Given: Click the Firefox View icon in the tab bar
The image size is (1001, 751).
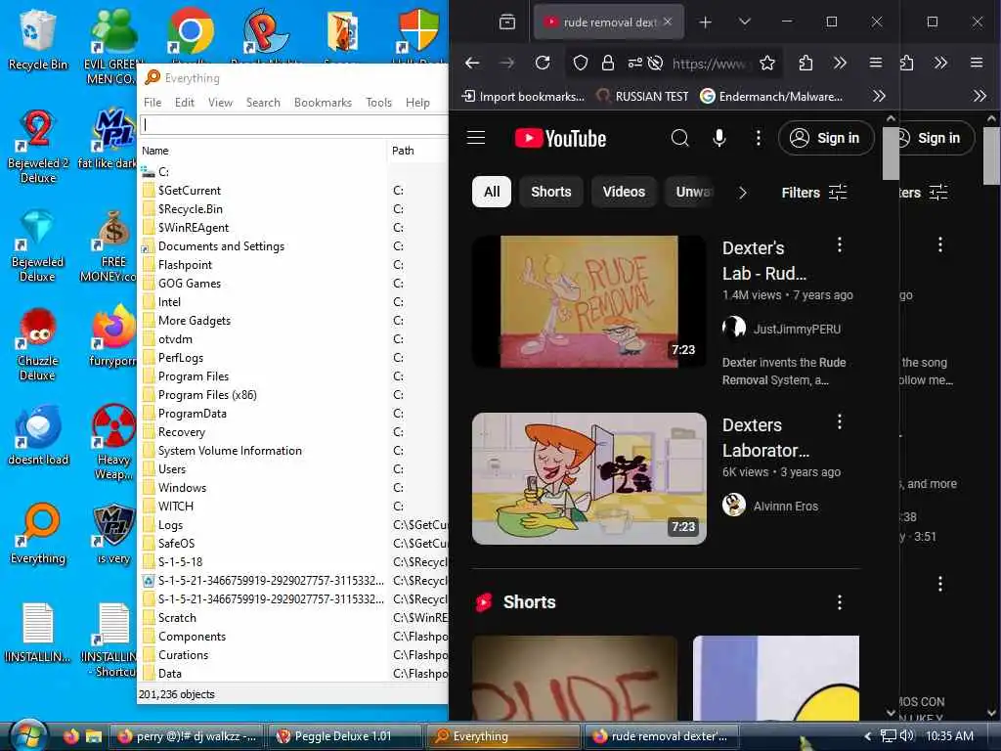Looking at the screenshot, I should coord(507,22).
